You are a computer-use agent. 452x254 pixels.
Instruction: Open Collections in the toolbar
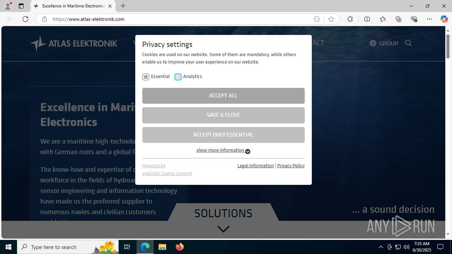pos(398,19)
